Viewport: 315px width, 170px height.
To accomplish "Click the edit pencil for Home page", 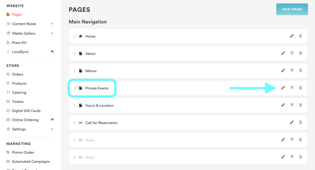I will [x=291, y=36].
